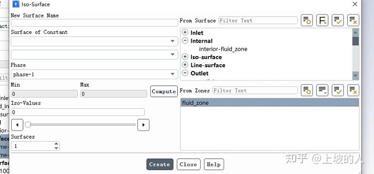
Task: Collapse the Internal surface group
Action: 185,41
